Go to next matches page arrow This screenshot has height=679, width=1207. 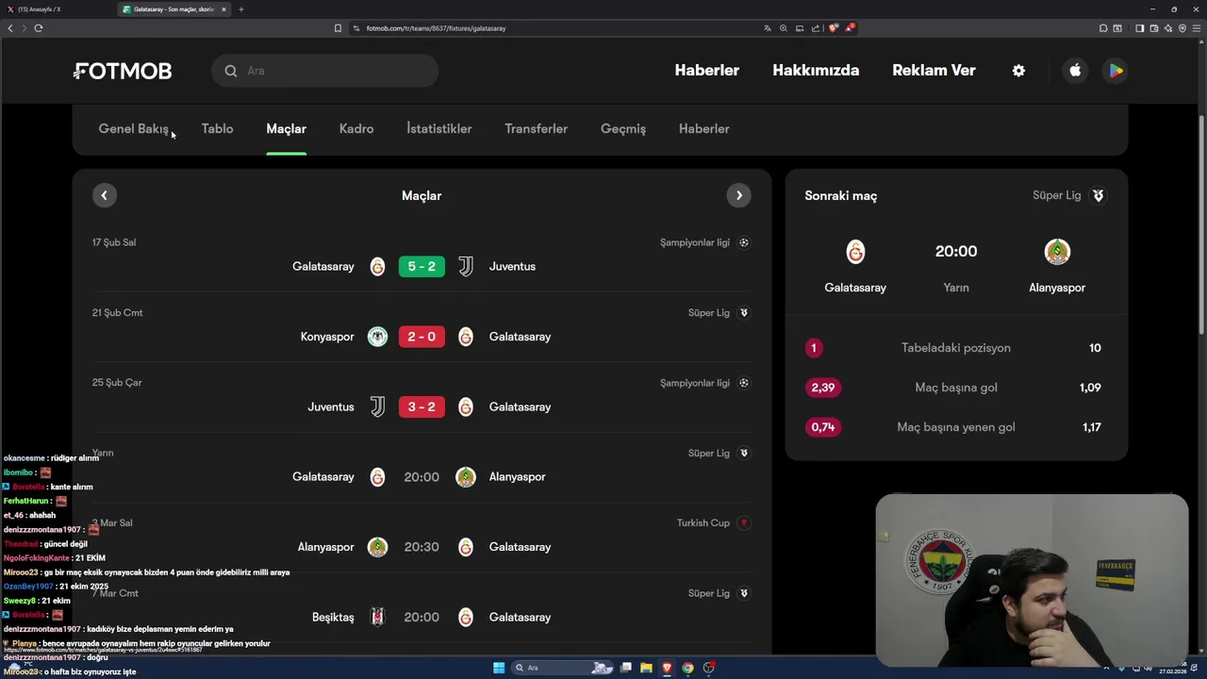click(739, 195)
